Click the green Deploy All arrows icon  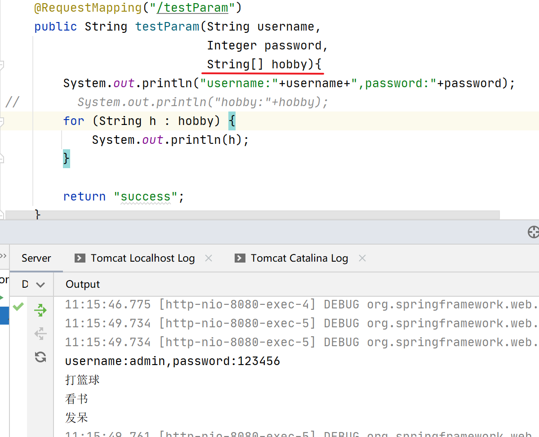[x=40, y=310]
